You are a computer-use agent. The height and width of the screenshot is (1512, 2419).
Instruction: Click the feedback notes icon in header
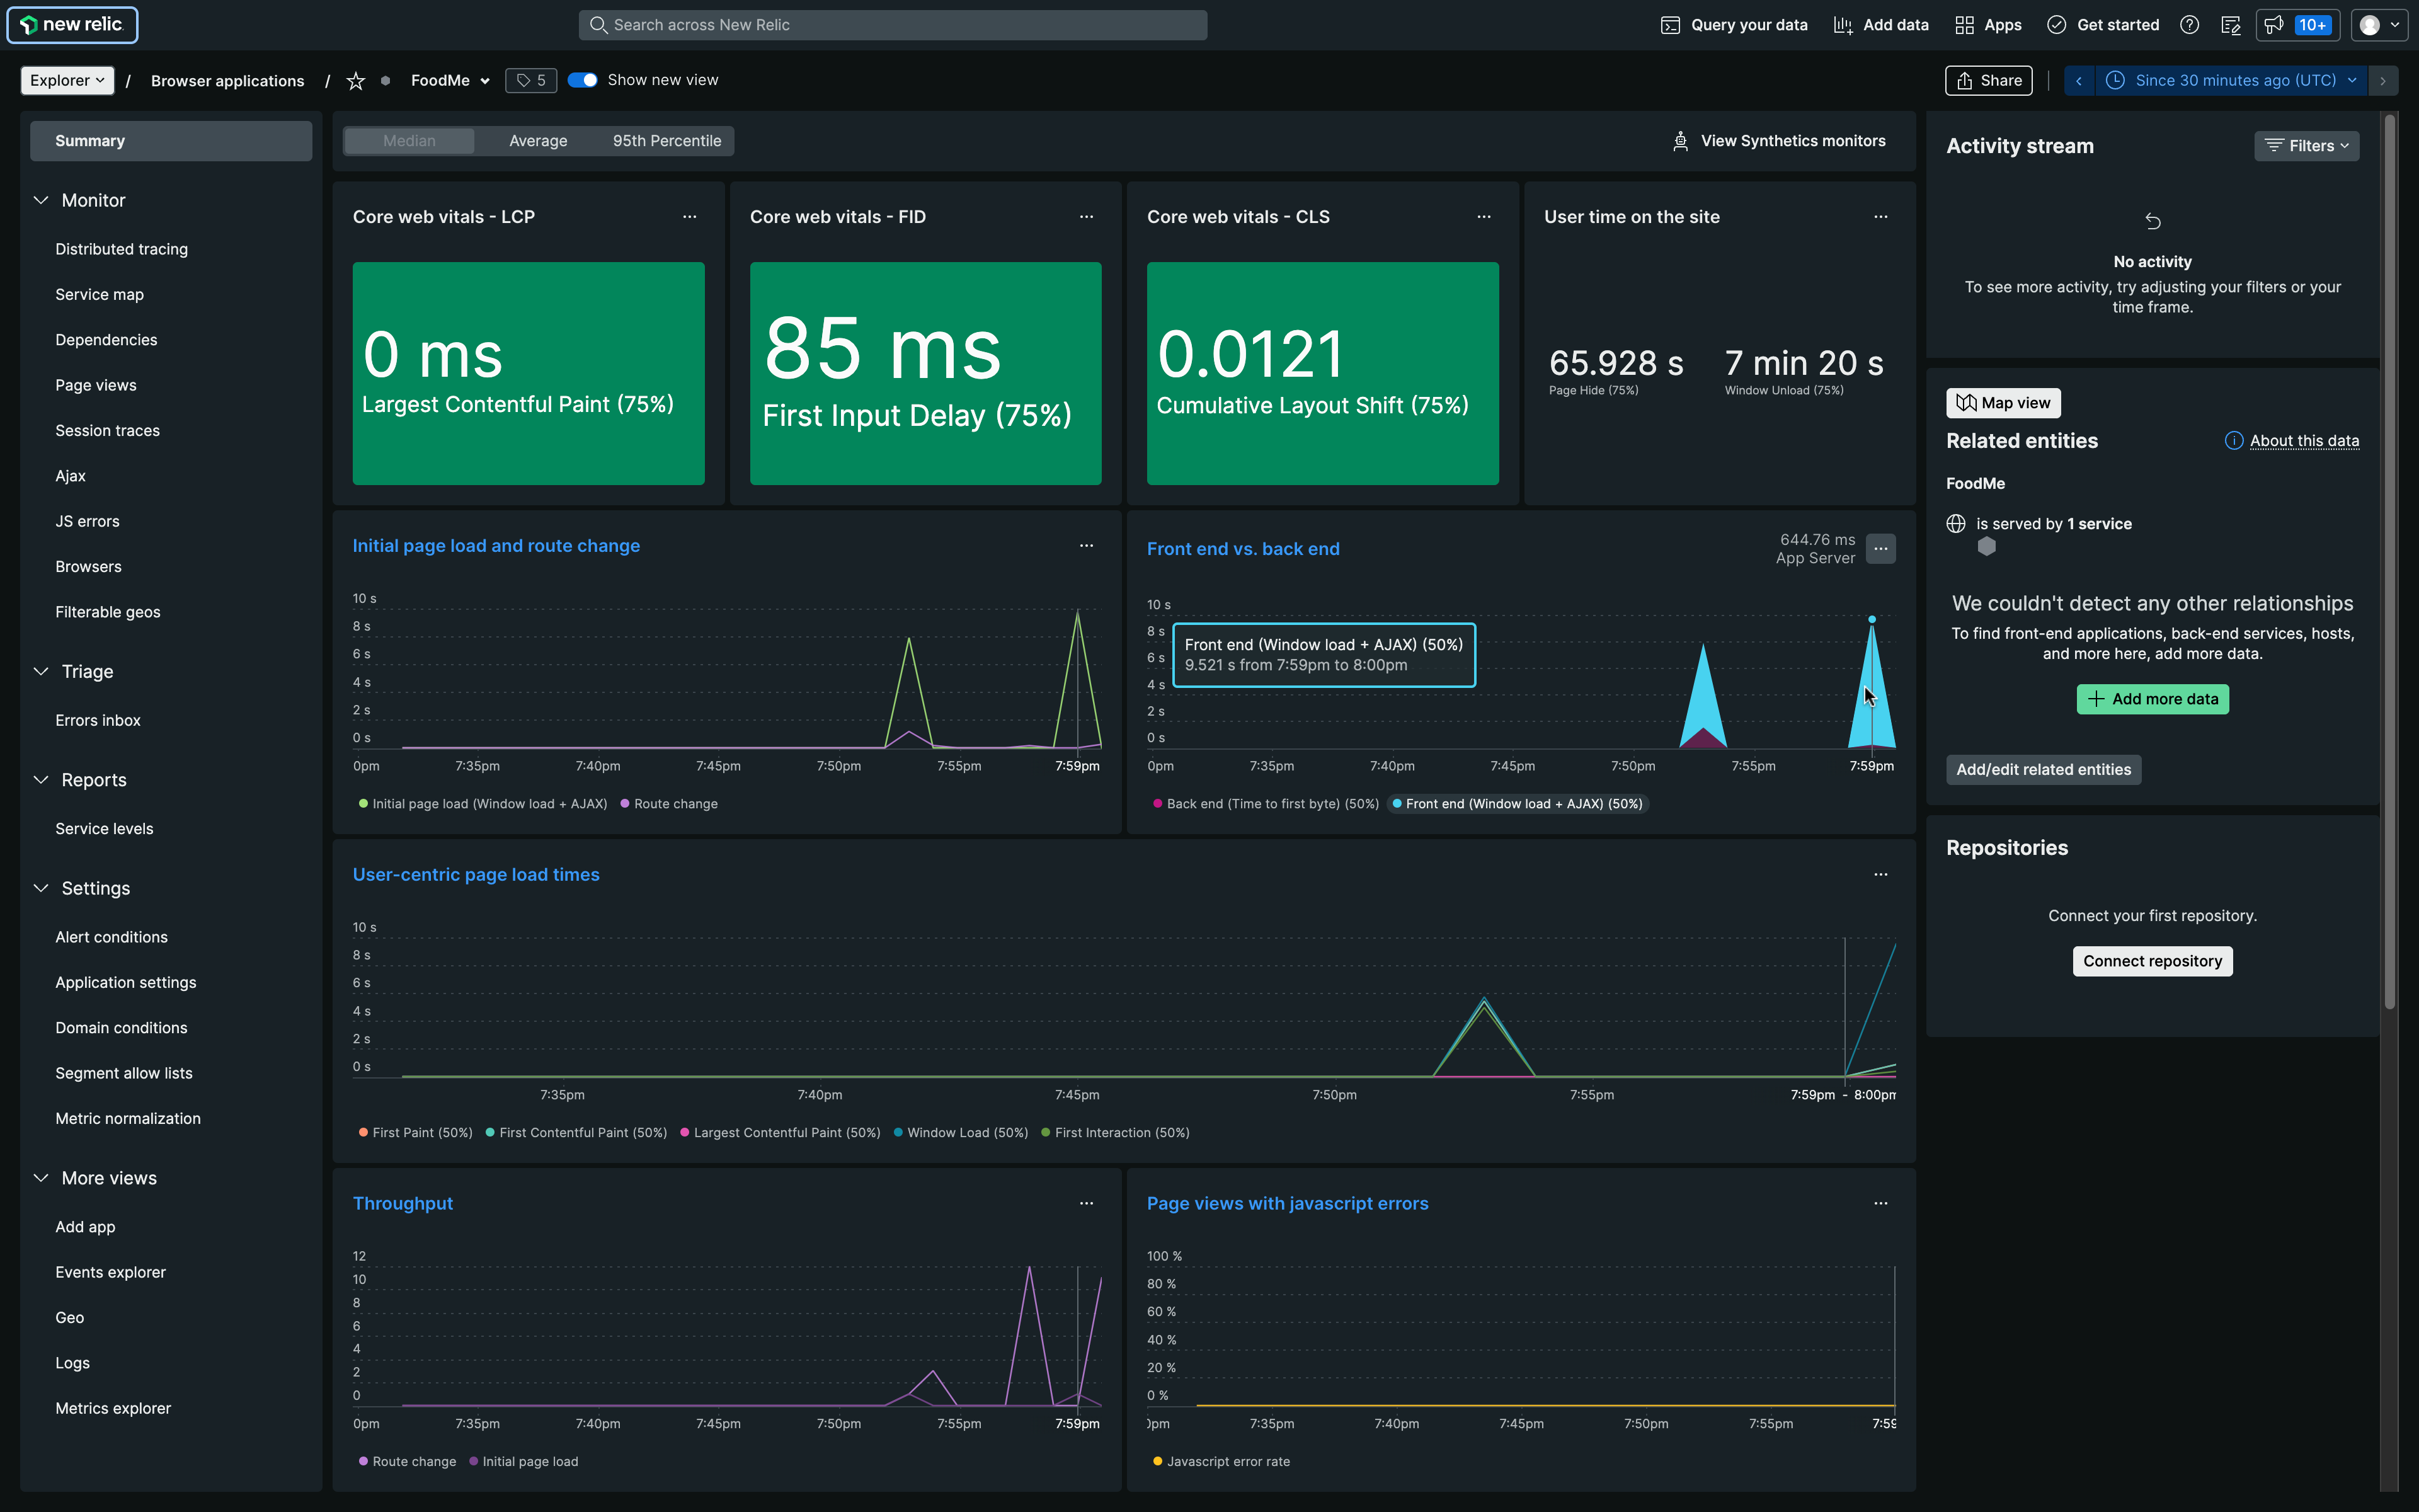(x=2230, y=25)
